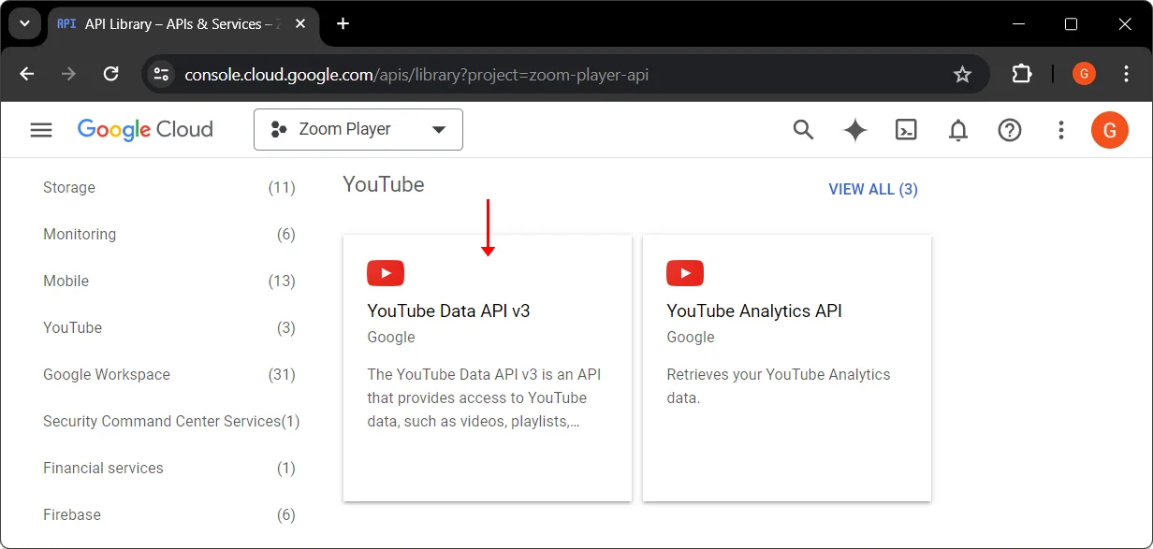Screen dimensions: 1153x549
Task: Bookmark this page with the star icon
Action: (962, 74)
